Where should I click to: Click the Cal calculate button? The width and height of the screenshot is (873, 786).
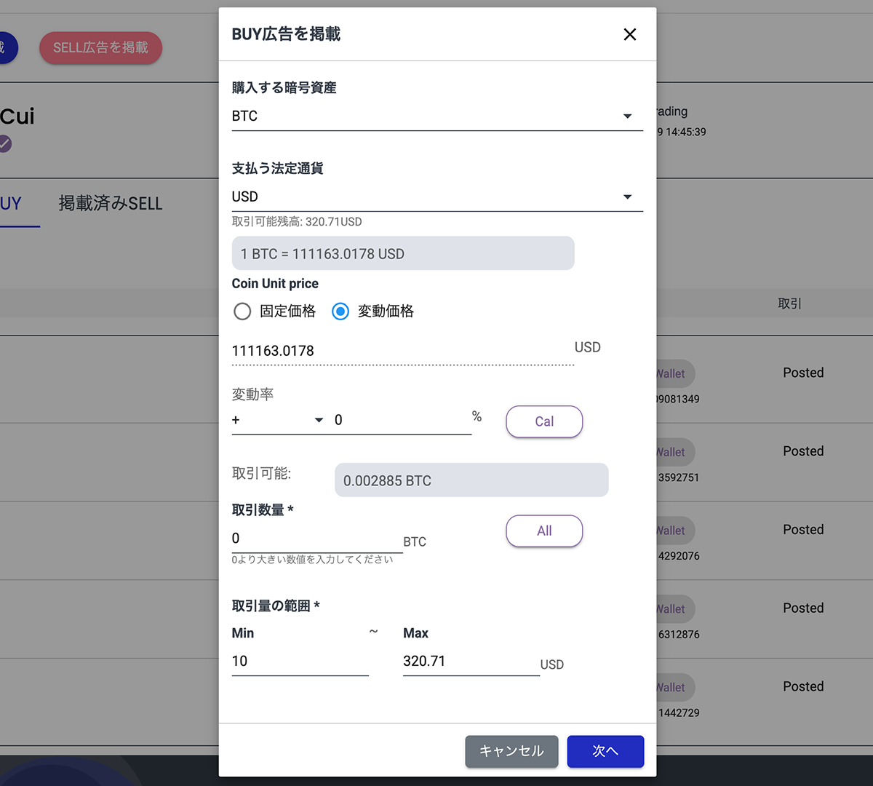544,421
